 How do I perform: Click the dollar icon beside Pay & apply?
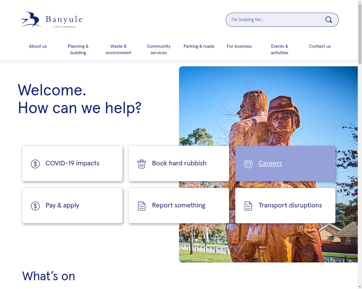coord(35,206)
